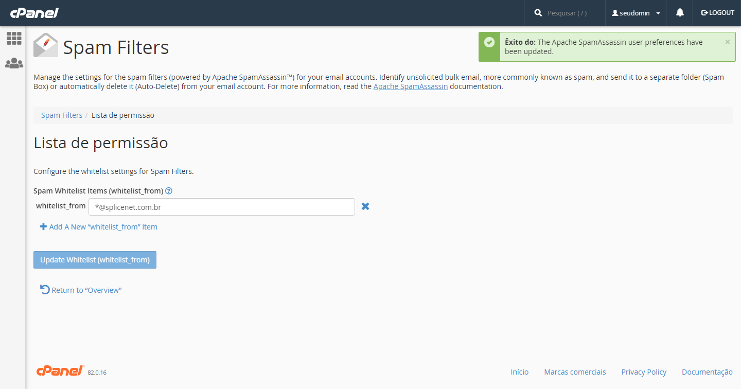Viewport: 741px width, 389px height.
Task: Click the cPanel logo in header
Action: [34, 13]
